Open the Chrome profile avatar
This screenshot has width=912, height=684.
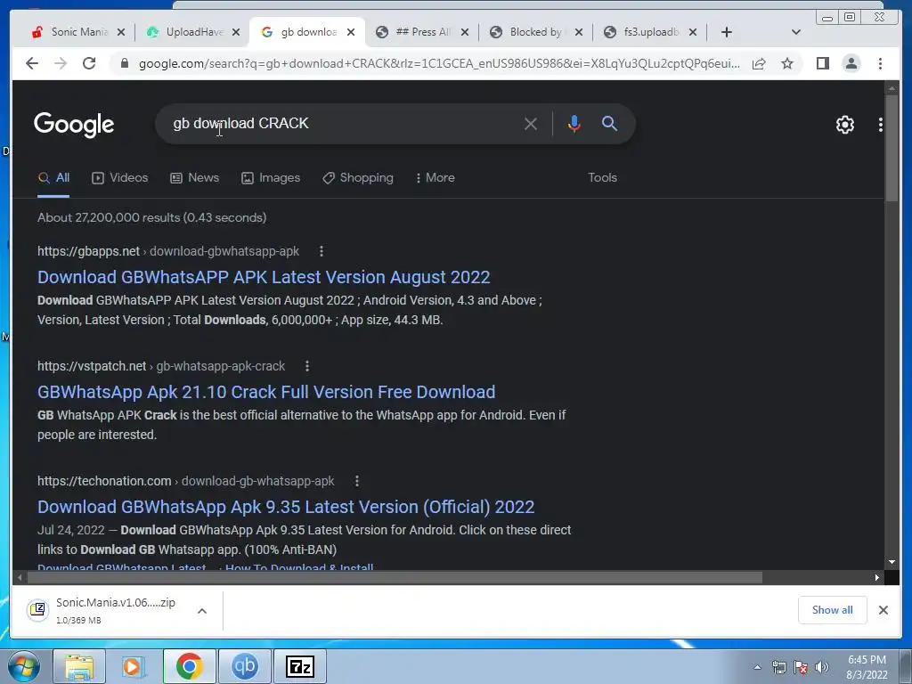[x=851, y=63]
